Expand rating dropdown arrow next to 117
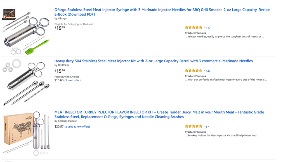The width and height of the screenshot is (288, 162). pyautogui.click(x=204, y=27)
